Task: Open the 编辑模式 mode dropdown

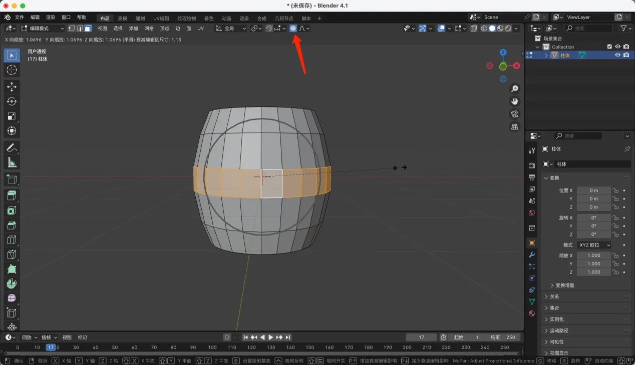Action: [x=42, y=28]
